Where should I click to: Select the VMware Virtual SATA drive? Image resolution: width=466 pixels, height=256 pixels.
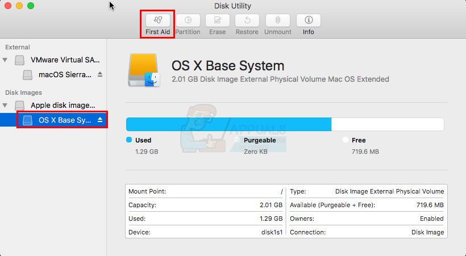63,60
